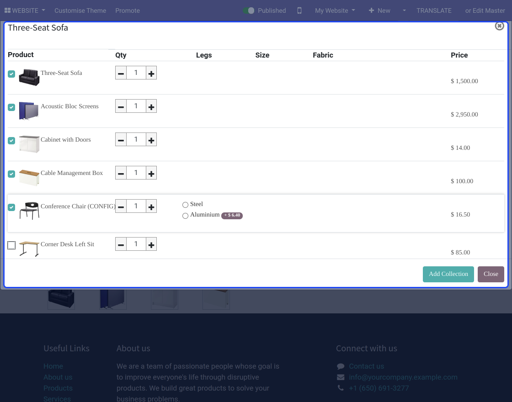The image size is (512, 402).
Task: Decrease Cable Management Box quantity
Action: point(121,173)
